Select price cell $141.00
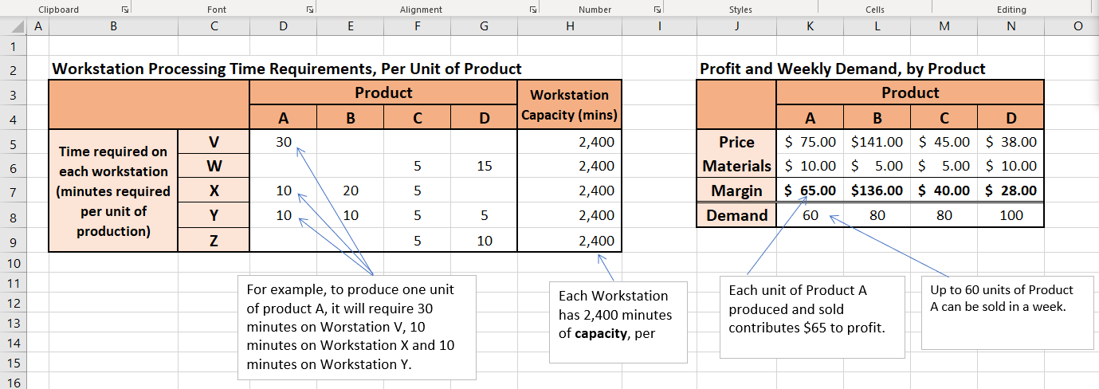The height and width of the screenshot is (389, 1099). tap(877, 142)
